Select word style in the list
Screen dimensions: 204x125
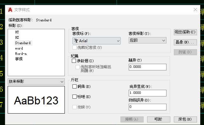click(19, 48)
